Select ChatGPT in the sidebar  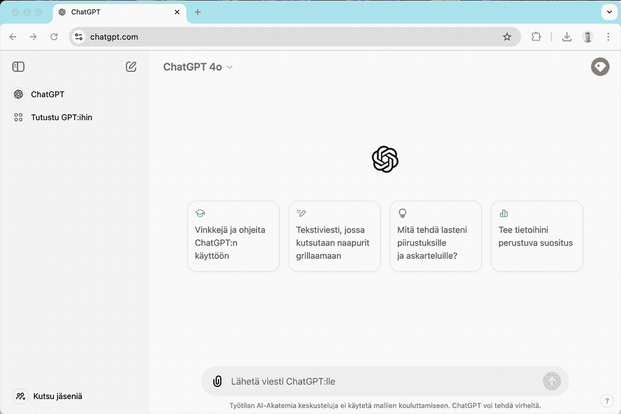click(47, 94)
